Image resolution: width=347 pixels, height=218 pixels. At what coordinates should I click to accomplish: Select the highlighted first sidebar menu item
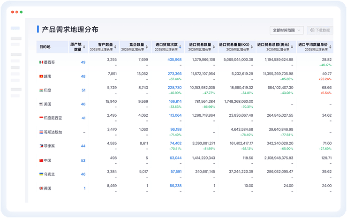[15, 29]
